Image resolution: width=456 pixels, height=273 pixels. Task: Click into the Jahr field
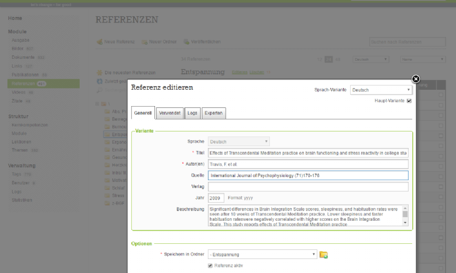216,198
